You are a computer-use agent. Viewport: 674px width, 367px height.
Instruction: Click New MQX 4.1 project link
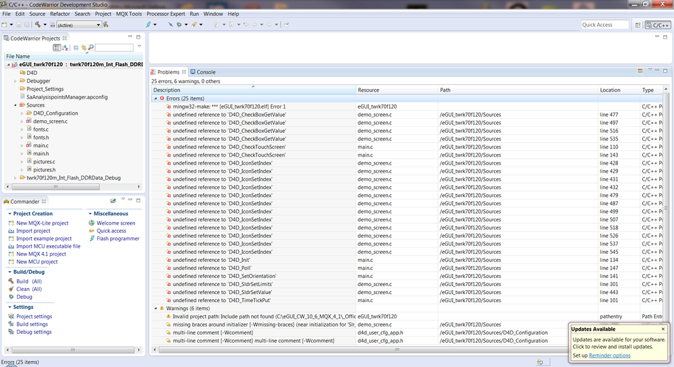pyautogui.click(x=41, y=254)
